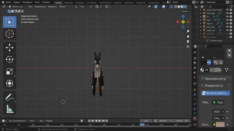Toggle eye for eyes+nose+teeth object
This screenshot has height=131, width=234.
coord(227,10)
